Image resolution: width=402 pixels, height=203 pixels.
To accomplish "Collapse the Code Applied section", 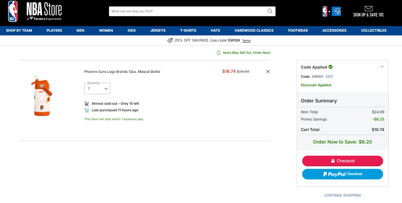I will tap(382, 67).
